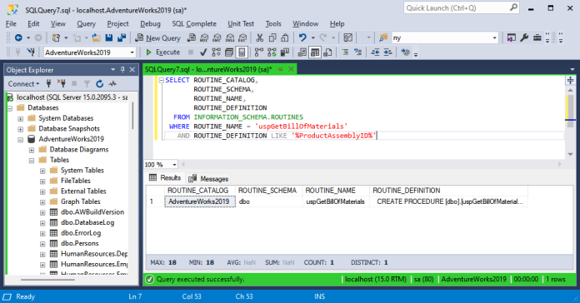Open the 100 % zoom dropdown
The image size is (580, 303).
point(175,165)
